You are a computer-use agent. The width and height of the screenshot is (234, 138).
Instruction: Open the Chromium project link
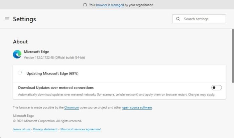click(x=72, y=107)
